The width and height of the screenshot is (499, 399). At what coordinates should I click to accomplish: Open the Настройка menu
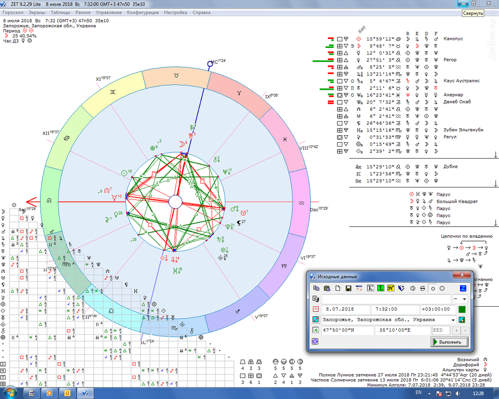click(176, 12)
